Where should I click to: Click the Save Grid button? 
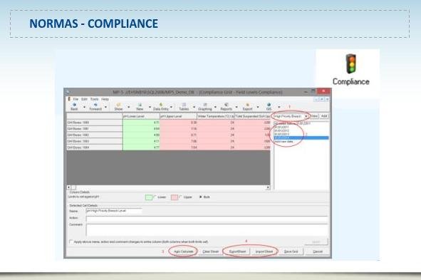click(x=291, y=252)
